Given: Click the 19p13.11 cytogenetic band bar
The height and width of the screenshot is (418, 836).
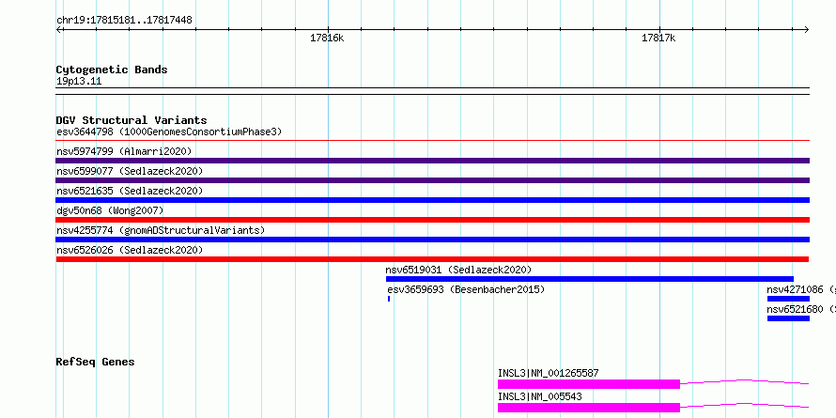Looking at the screenshot, I should [x=433, y=91].
